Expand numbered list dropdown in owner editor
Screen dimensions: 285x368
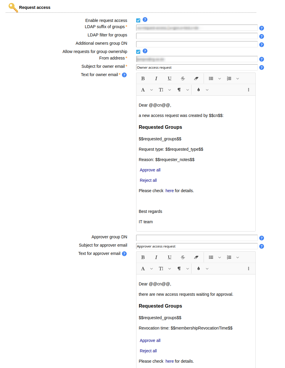click(238, 78)
